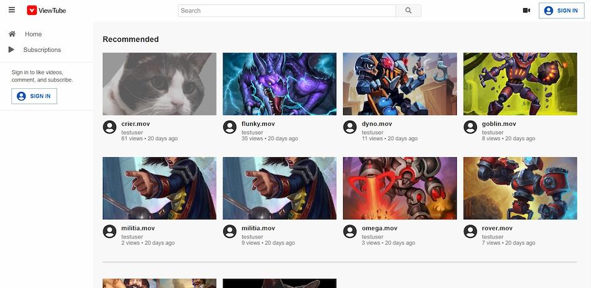Click the militia.mov title with 2 views
This screenshot has height=288, width=591.
tap(138, 229)
